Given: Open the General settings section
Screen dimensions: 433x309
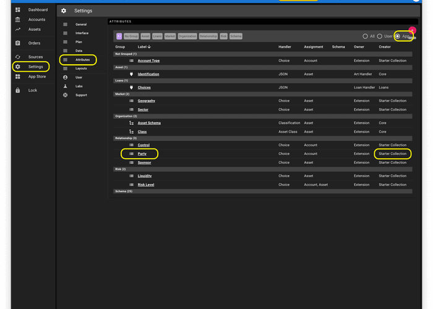Looking at the screenshot, I should pyautogui.click(x=81, y=24).
